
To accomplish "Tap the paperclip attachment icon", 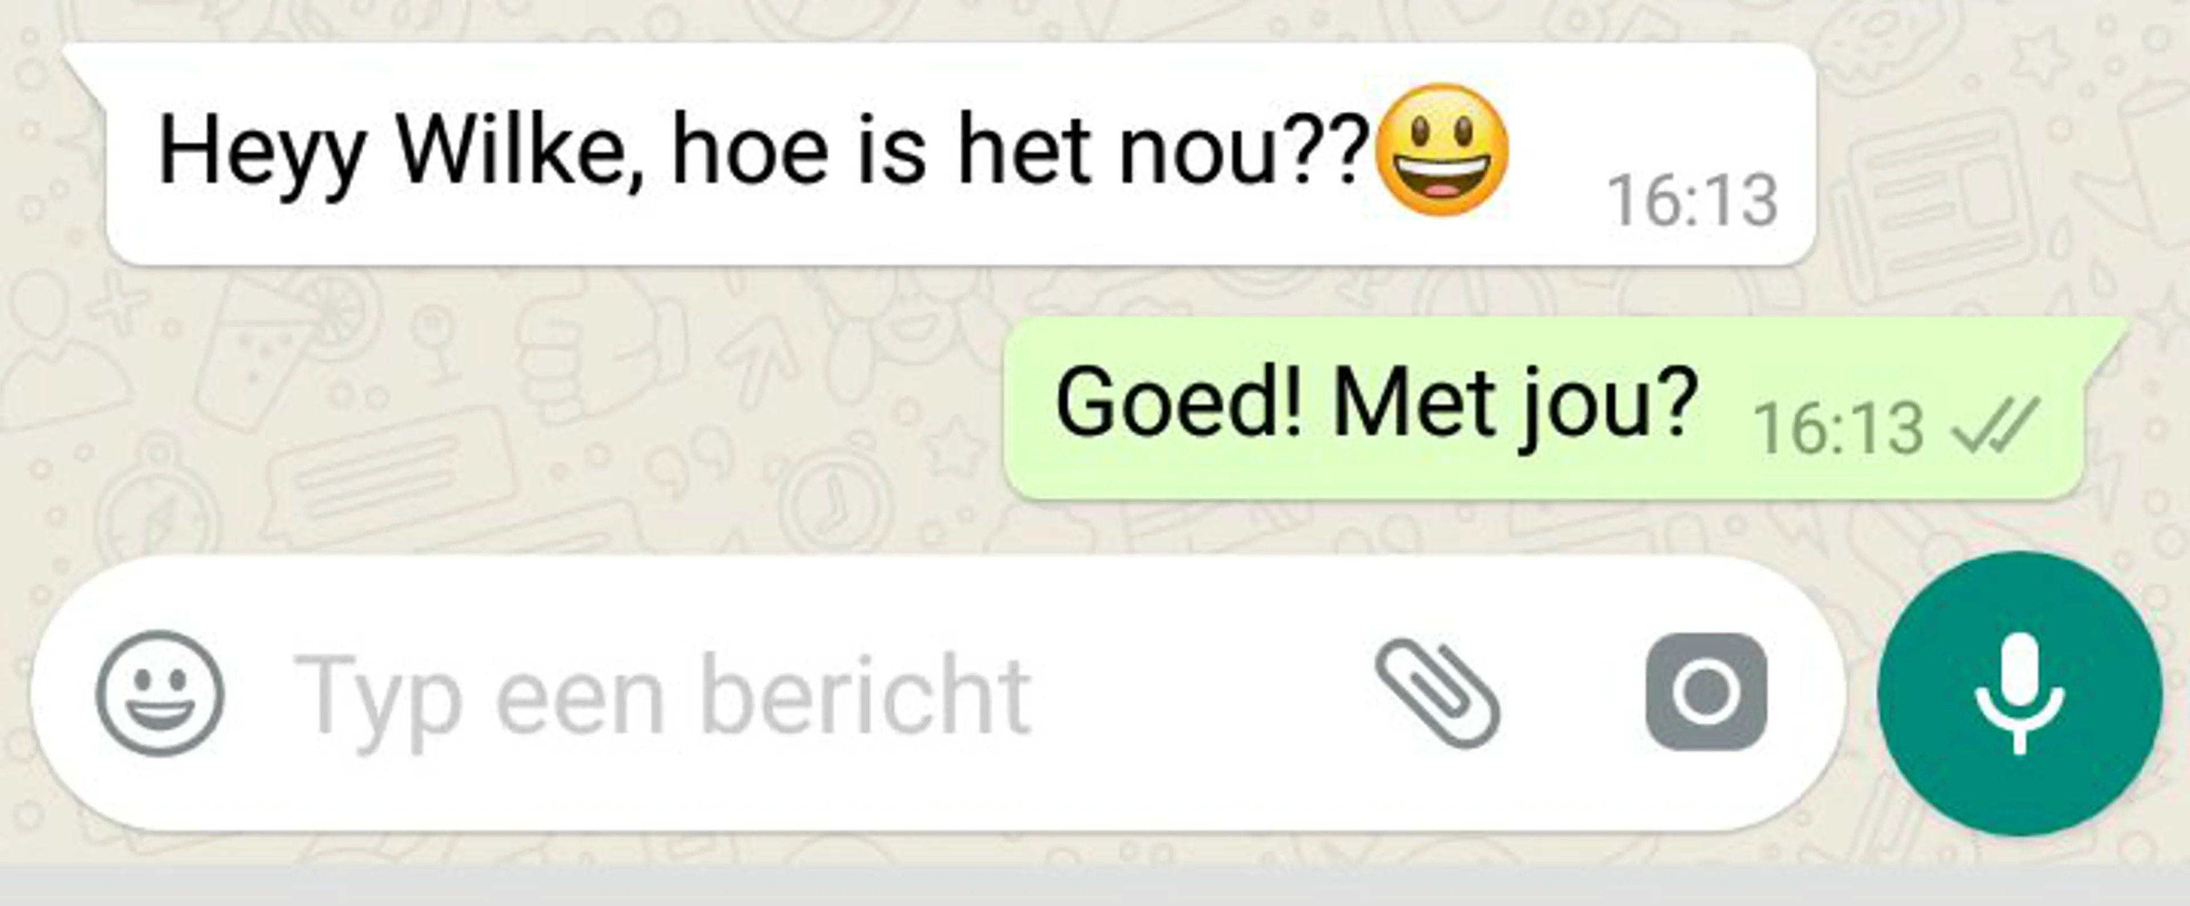I will pyautogui.click(x=1438, y=693).
